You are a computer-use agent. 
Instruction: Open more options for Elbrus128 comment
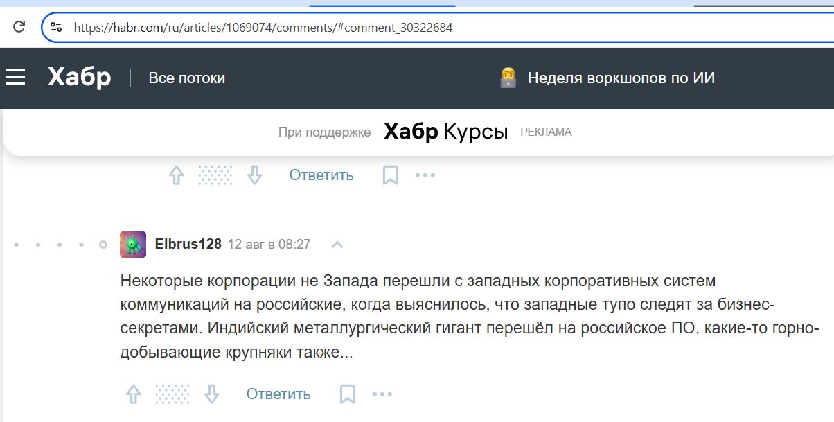(382, 394)
